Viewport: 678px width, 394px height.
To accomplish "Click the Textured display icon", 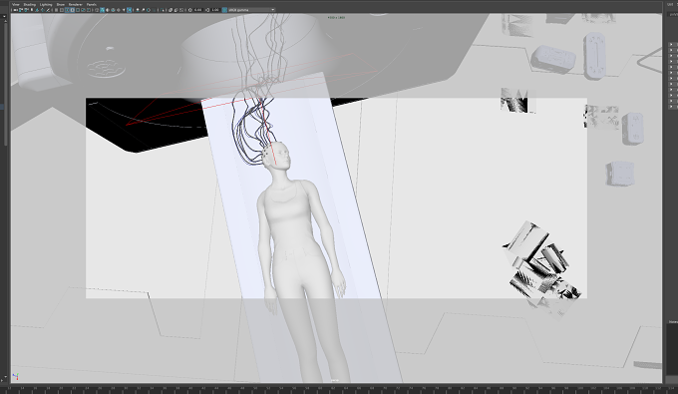I will [118, 10].
